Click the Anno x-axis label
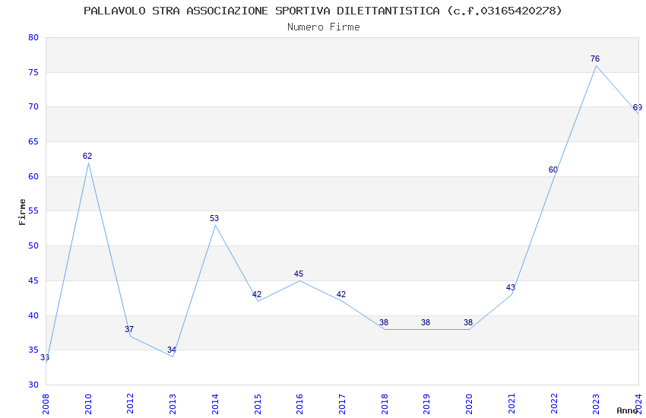 click(627, 410)
